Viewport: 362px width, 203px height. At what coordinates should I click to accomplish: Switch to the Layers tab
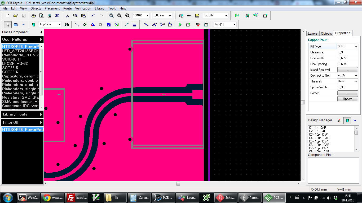click(x=312, y=34)
